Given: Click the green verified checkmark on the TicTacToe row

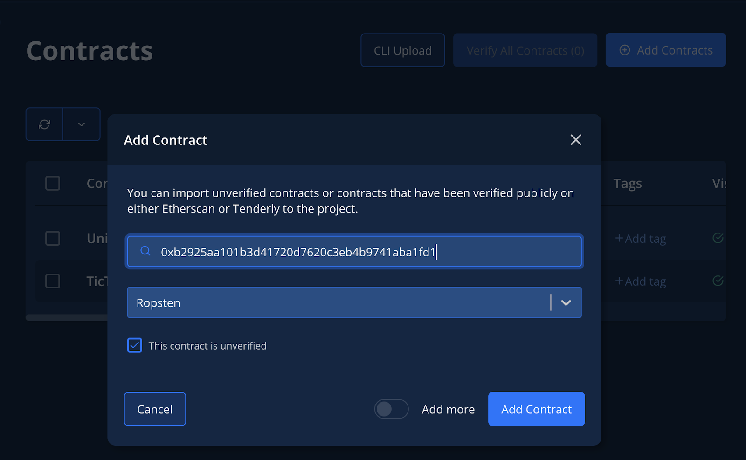Looking at the screenshot, I should [x=718, y=281].
